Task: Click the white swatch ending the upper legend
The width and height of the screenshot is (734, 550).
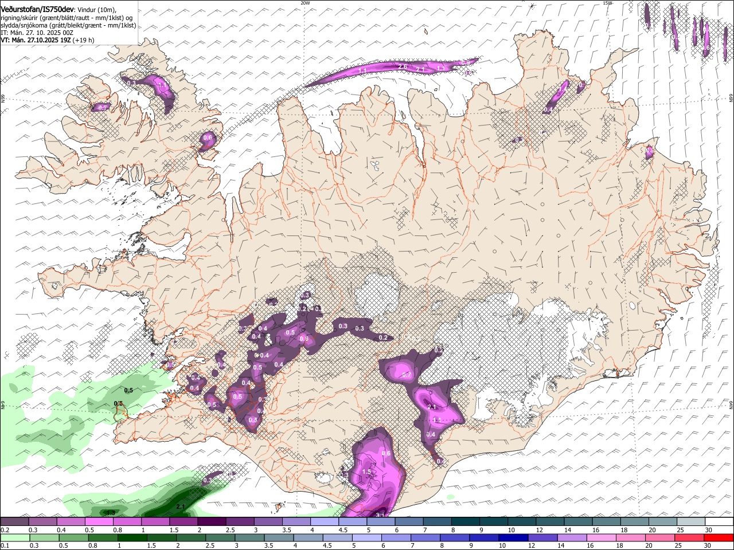Action: click(x=719, y=522)
